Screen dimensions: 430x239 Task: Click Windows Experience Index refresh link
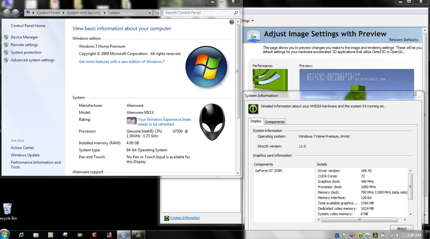pos(165,122)
